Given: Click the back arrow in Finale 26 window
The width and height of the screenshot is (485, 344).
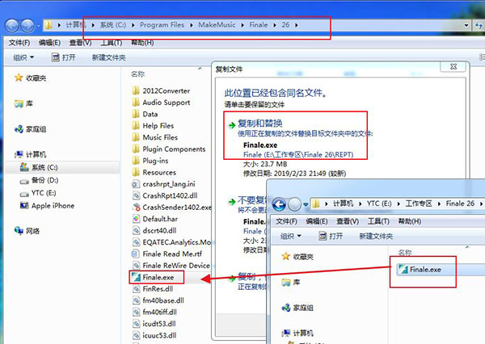Looking at the screenshot, I should (x=279, y=204).
